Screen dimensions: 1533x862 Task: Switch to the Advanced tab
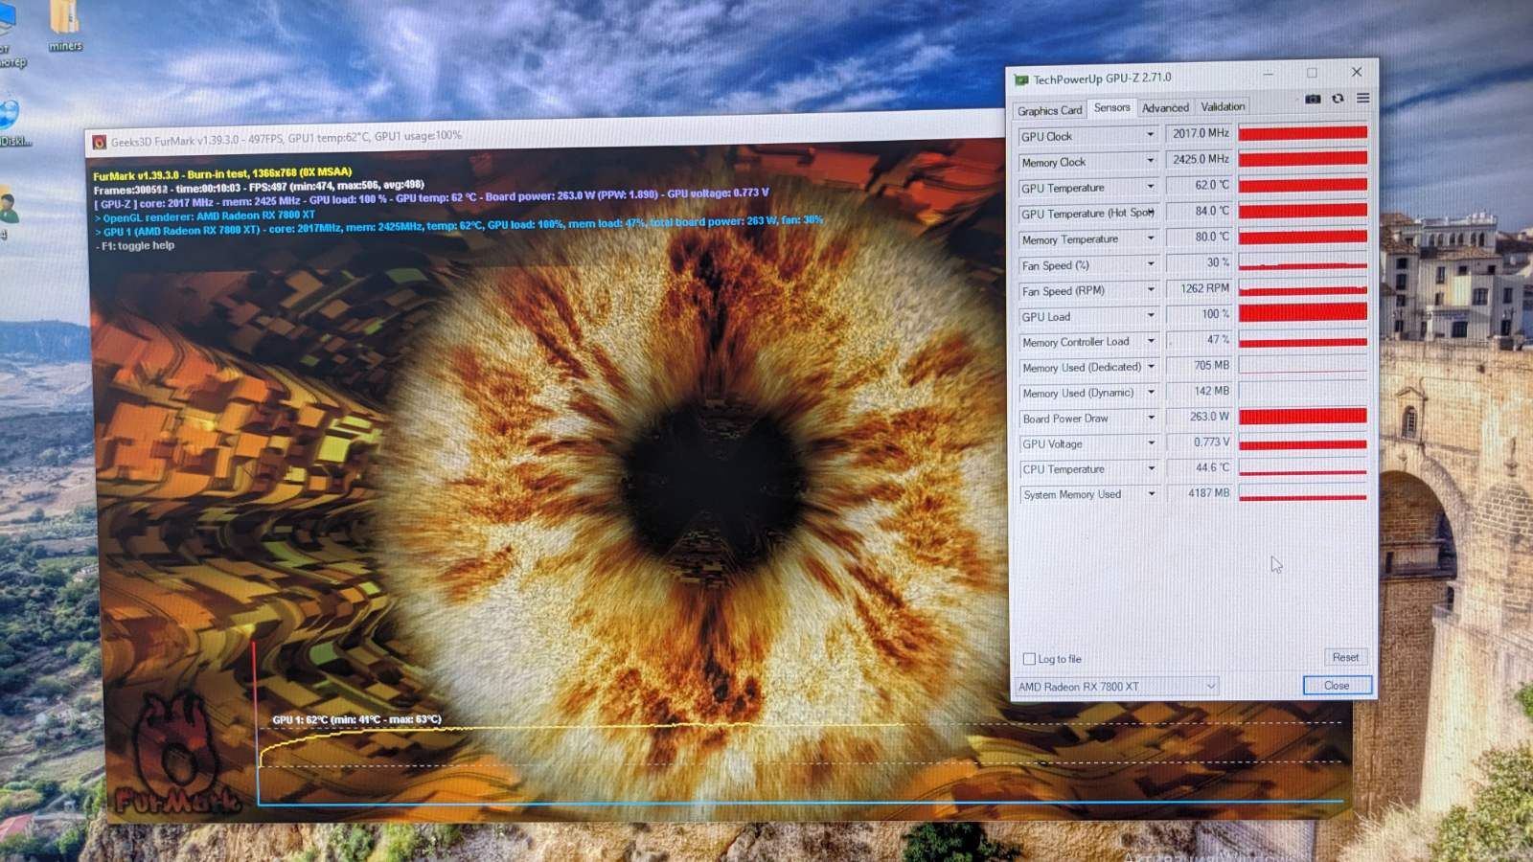click(x=1165, y=107)
